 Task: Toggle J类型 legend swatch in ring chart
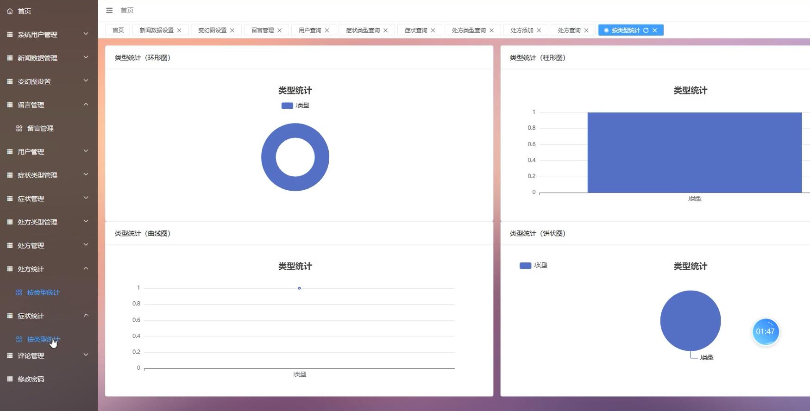(x=287, y=106)
